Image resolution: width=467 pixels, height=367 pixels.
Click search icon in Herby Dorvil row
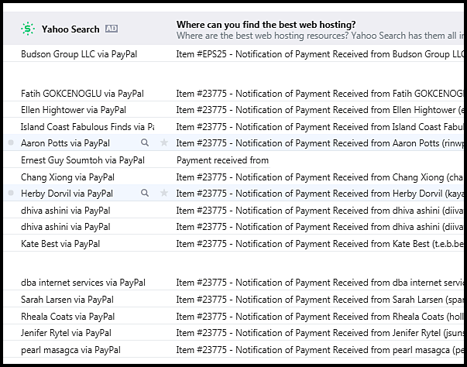(145, 193)
